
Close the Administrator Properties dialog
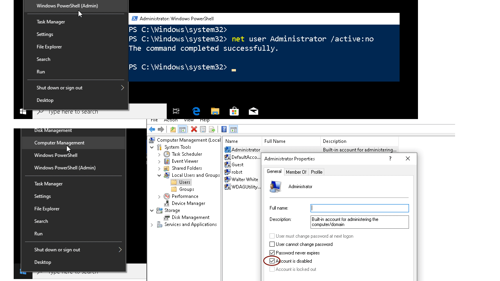pyautogui.click(x=408, y=158)
